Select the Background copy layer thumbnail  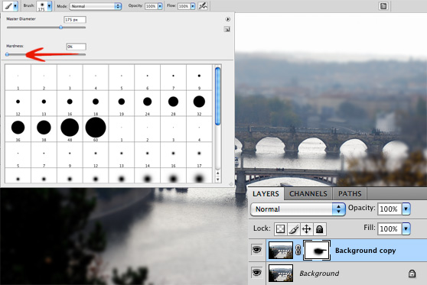pos(281,250)
